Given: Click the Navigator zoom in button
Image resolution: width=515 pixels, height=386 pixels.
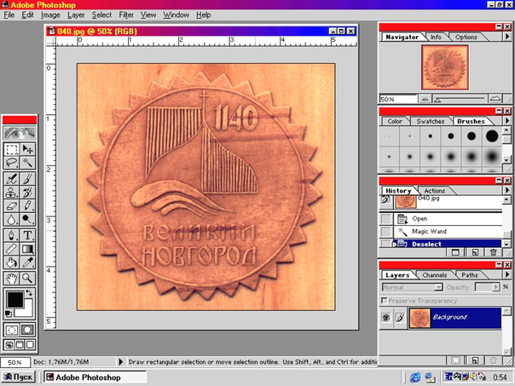Looking at the screenshot, I should coord(495,99).
